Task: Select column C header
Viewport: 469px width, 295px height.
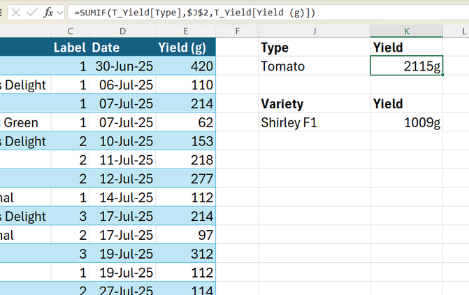Action: point(71,31)
